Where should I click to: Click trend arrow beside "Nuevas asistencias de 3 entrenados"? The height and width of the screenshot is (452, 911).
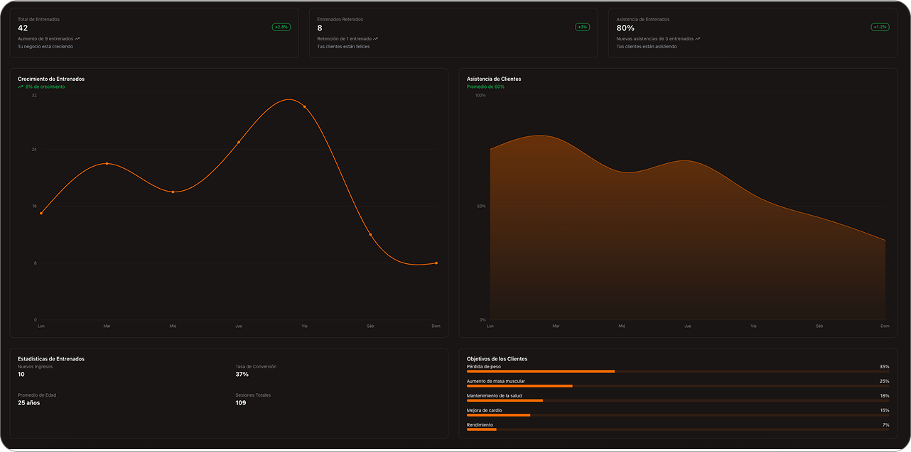[698, 39]
